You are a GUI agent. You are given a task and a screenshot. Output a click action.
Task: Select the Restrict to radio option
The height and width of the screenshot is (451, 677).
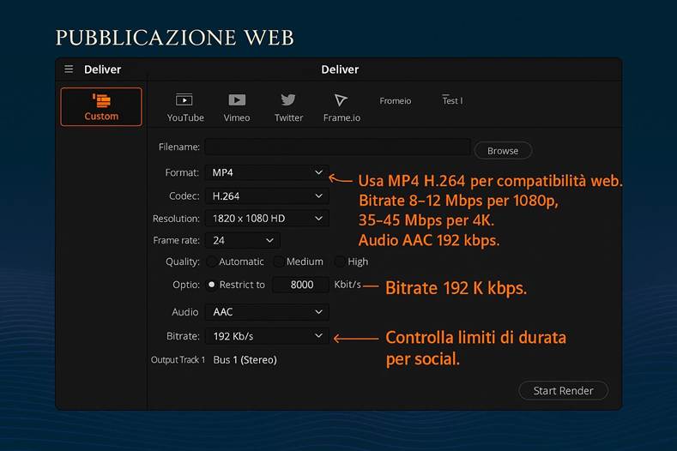pyautogui.click(x=212, y=285)
